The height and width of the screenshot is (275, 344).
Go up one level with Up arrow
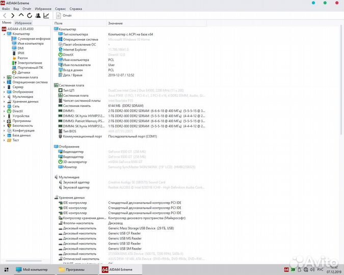click(21, 15)
